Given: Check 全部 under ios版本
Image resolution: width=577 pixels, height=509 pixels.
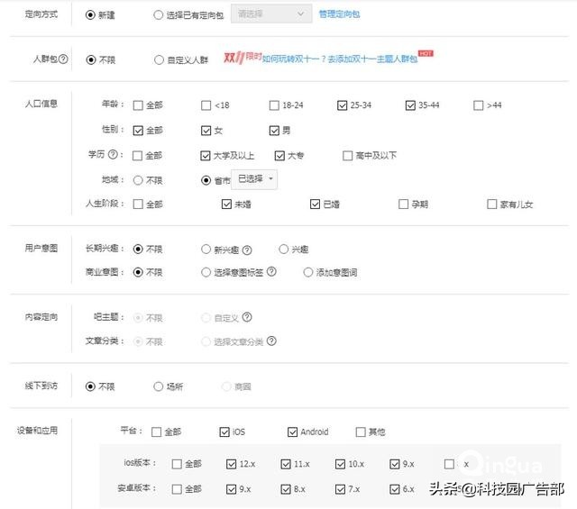Looking at the screenshot, I should (177, 464).
